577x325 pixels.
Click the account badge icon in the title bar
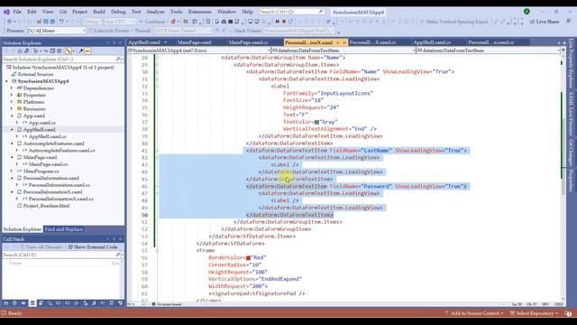tap(527, 12)
